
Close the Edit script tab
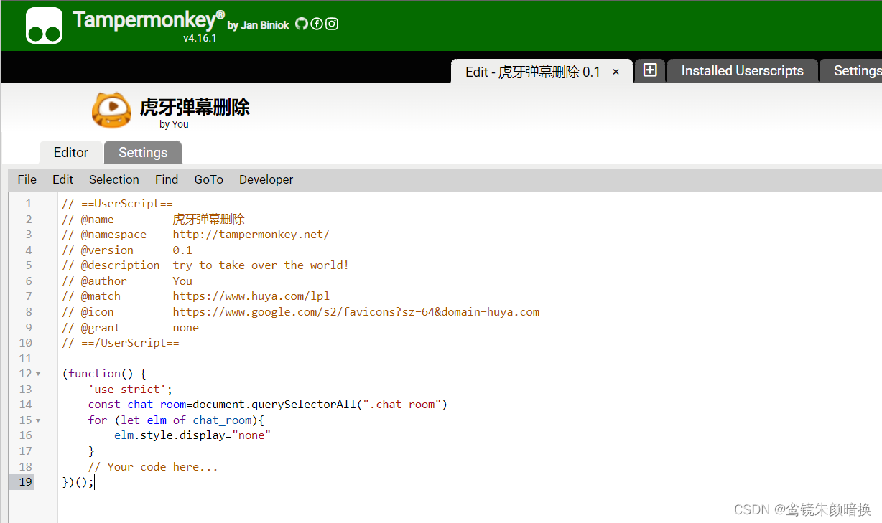[x=616, y=72]
